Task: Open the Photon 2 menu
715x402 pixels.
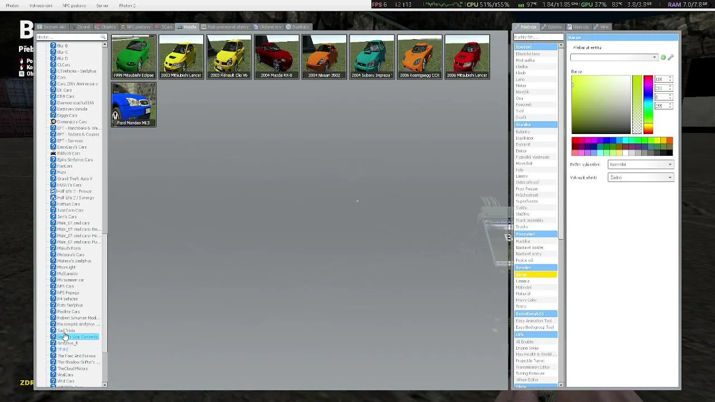Action: (127, 6)
